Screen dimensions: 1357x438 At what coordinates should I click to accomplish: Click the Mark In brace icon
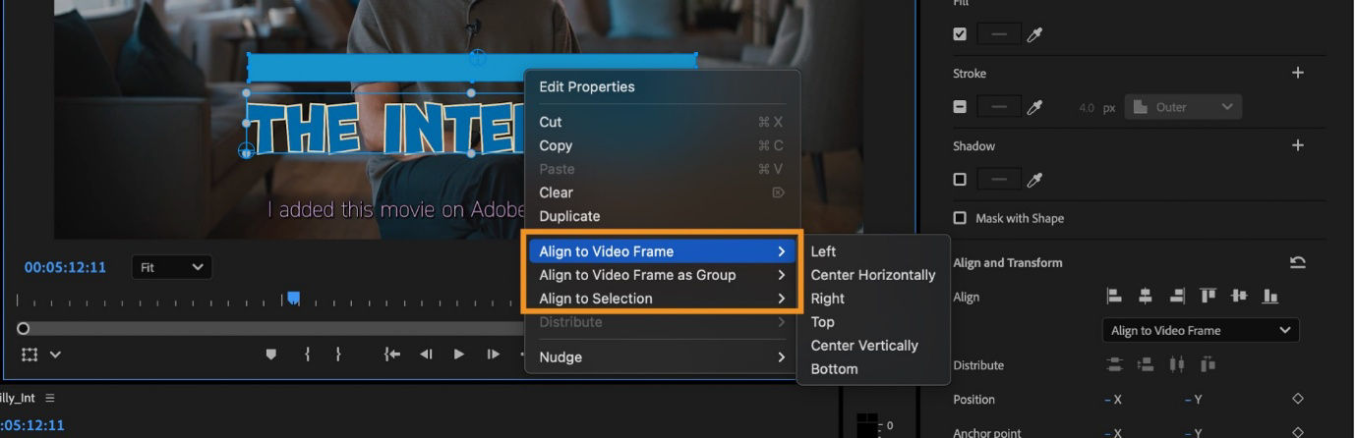click(307, 355)
